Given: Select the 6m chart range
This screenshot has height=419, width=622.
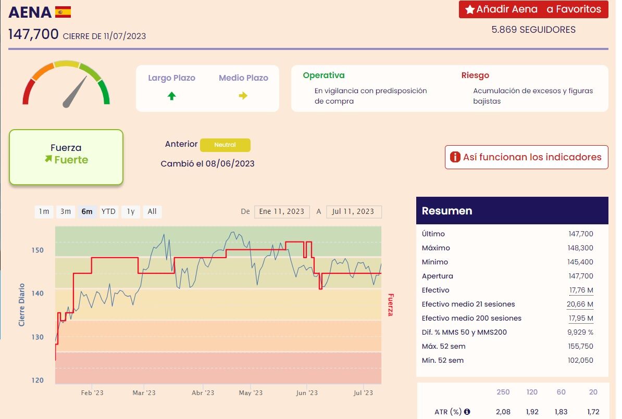Looking at the screenshot, I should [87, 211].
